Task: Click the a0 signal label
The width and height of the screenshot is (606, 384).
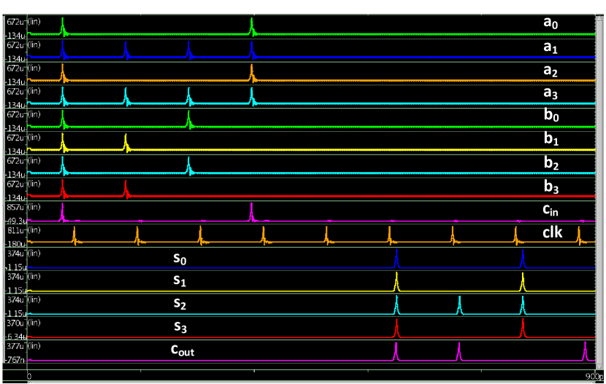Action: (x=551, y=23)
